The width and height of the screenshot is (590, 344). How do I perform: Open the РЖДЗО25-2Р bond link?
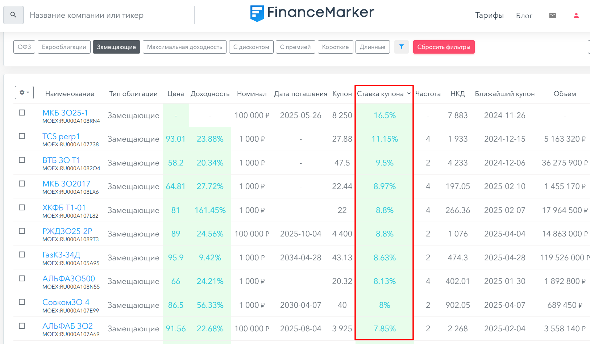click(67, 231)
